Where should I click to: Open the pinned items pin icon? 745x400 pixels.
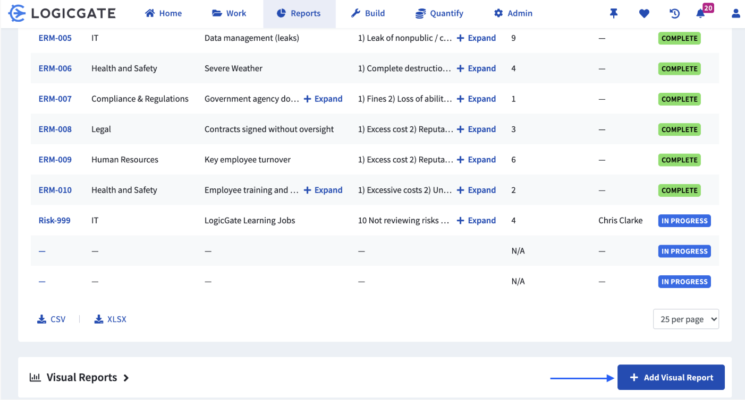point(614,14)
